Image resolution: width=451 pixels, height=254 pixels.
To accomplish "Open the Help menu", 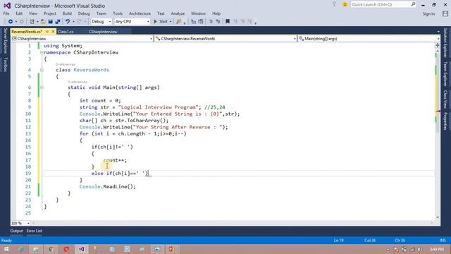I will 216,13.
